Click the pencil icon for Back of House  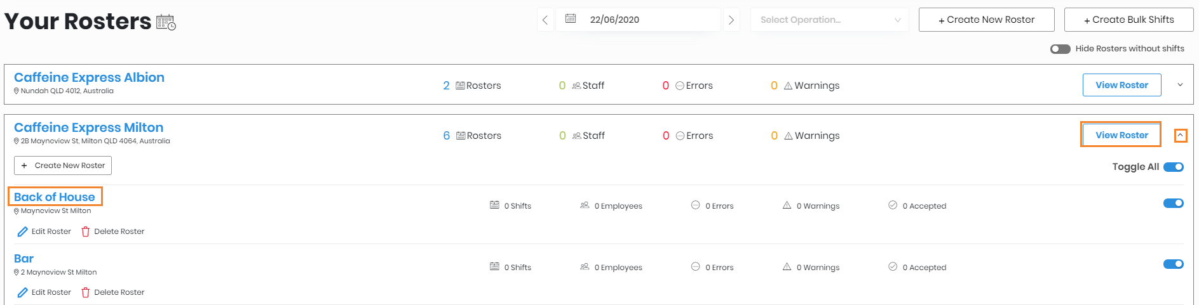pos(22,232)
